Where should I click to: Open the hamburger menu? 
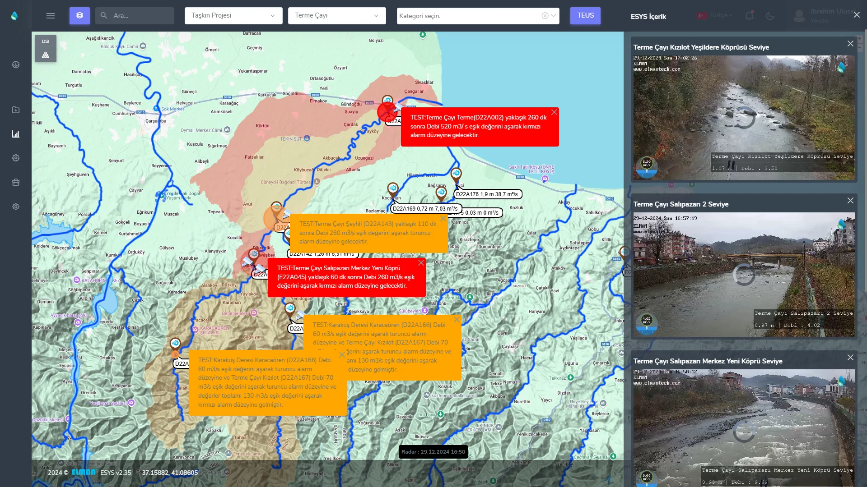(51, 16)
